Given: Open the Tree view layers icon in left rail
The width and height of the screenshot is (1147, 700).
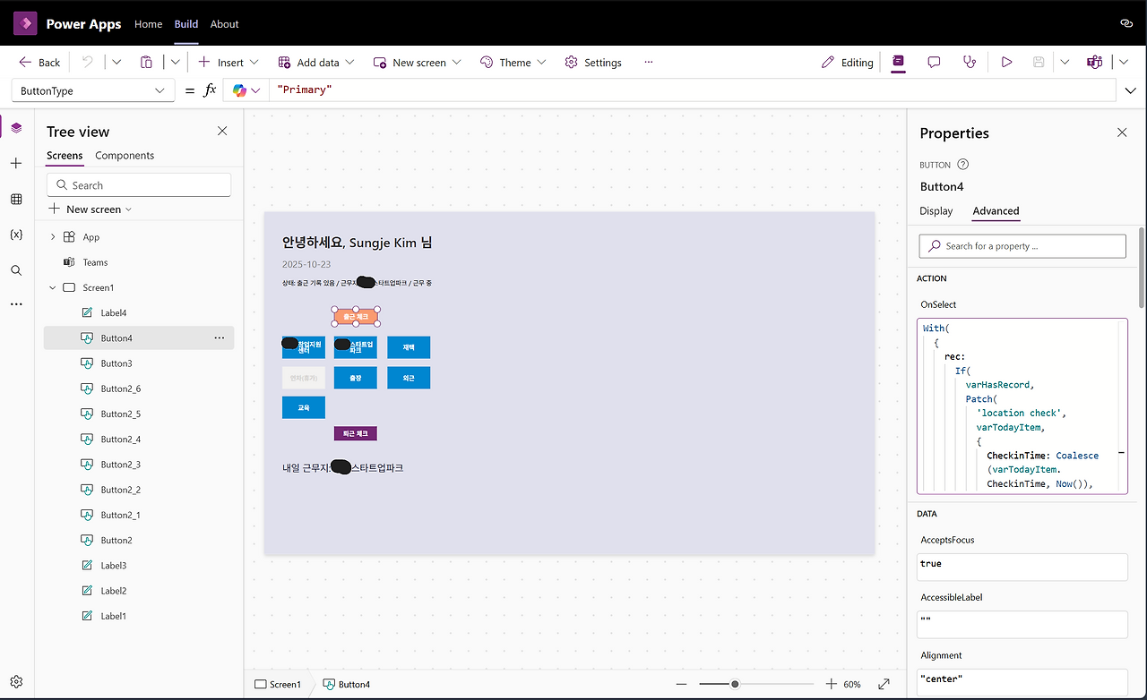Looking at the screenshot, I should pyautogui.click(x=16, y=128).
